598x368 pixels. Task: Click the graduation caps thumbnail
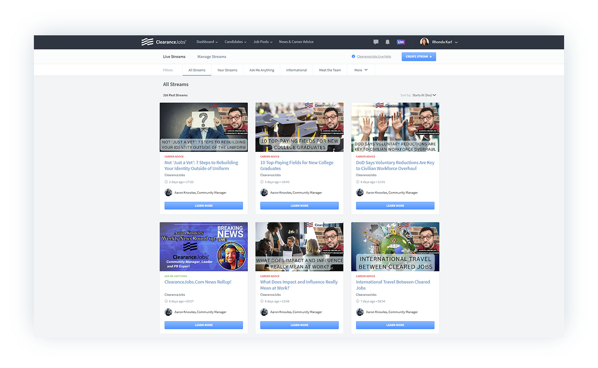(299, 127)
